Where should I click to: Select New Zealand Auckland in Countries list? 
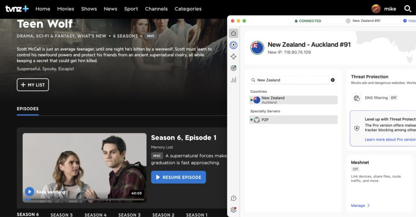[x=293, y=100]
